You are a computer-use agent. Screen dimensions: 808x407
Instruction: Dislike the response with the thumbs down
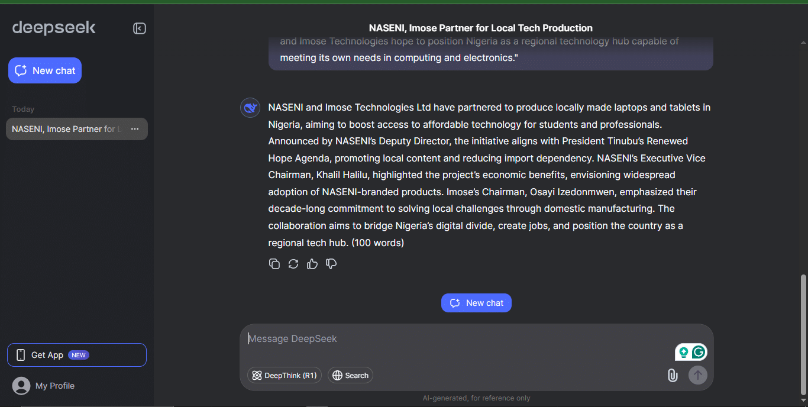tap(331, 264)
